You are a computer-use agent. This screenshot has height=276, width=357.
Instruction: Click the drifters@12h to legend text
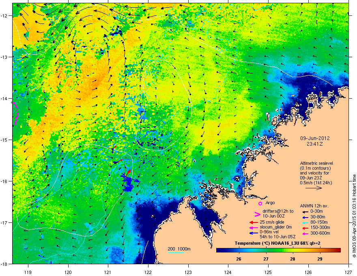(x=278, y=211)
